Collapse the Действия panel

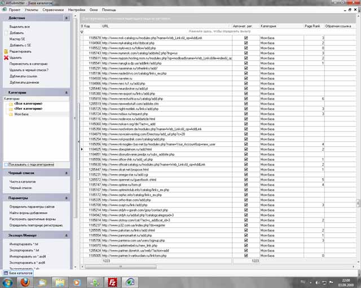[x=67, y=18]
